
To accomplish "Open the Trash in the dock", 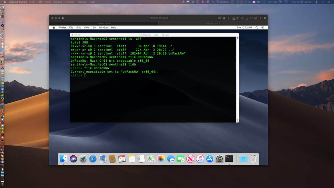I will [253, 159].
